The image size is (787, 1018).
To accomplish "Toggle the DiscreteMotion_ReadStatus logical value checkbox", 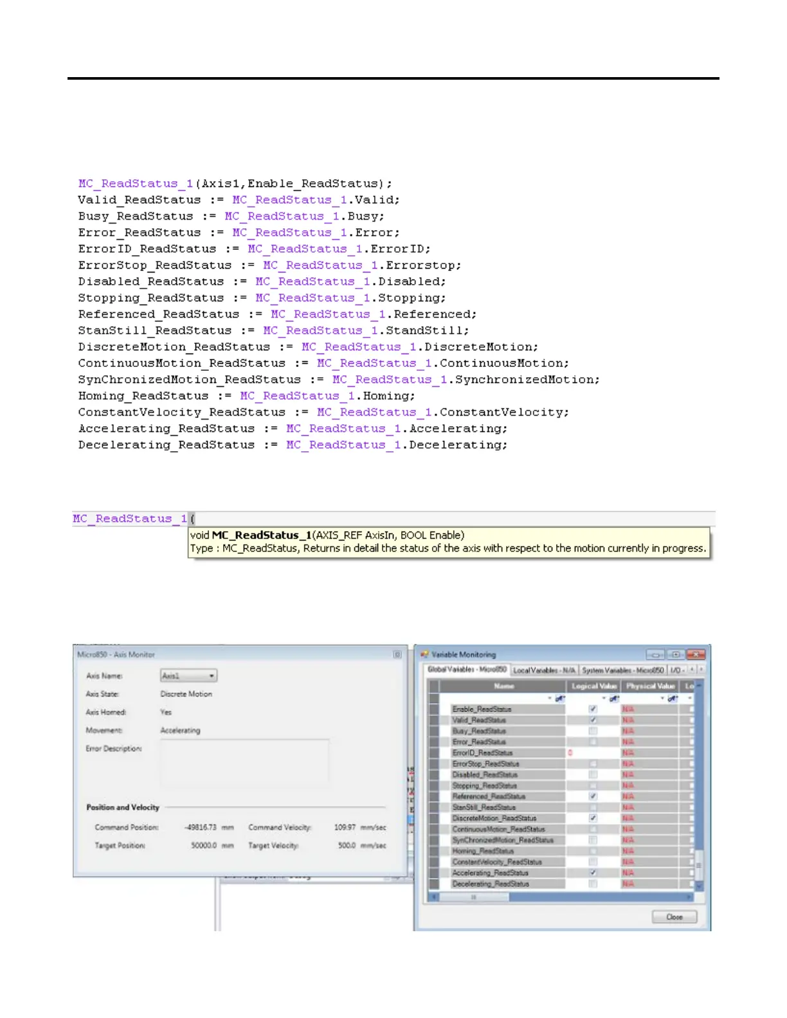I will coord(593,818).
